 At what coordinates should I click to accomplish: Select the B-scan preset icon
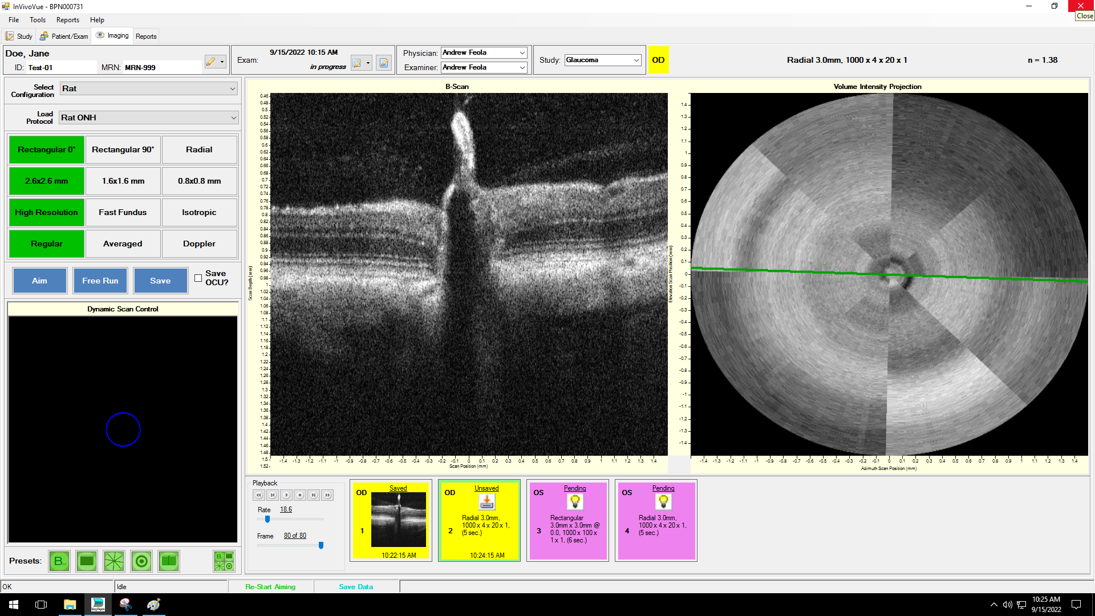tap(59, 561)
